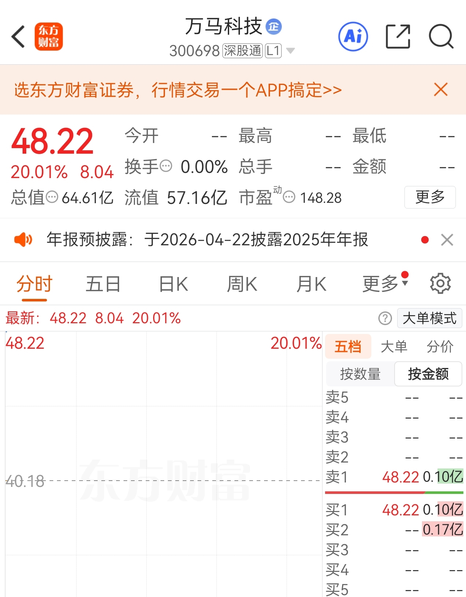Go back with the left arrow

point(18,37)
